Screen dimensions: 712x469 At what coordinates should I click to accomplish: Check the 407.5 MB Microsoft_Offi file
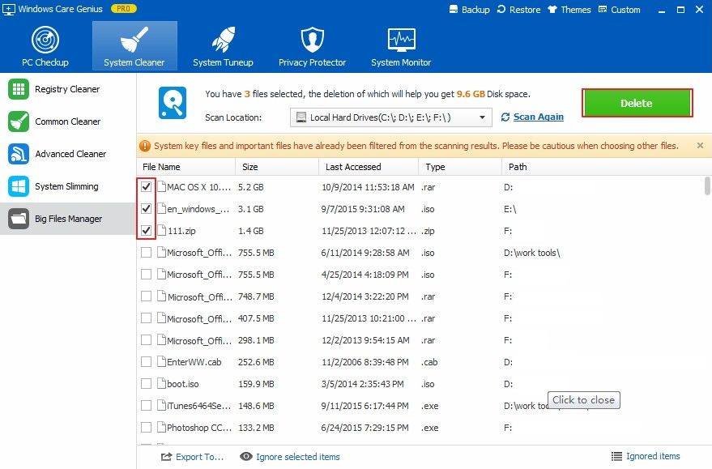(x=147, y=318)
